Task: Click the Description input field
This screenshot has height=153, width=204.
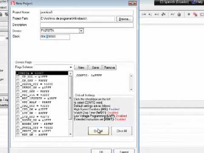Action: point(87,25)
